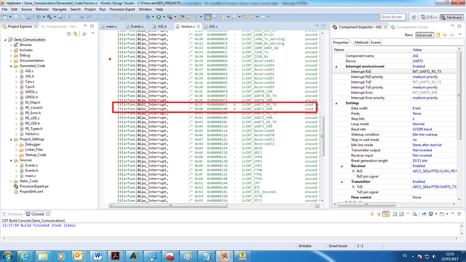Click the New file toolbar icon

(x=5, y=17)
